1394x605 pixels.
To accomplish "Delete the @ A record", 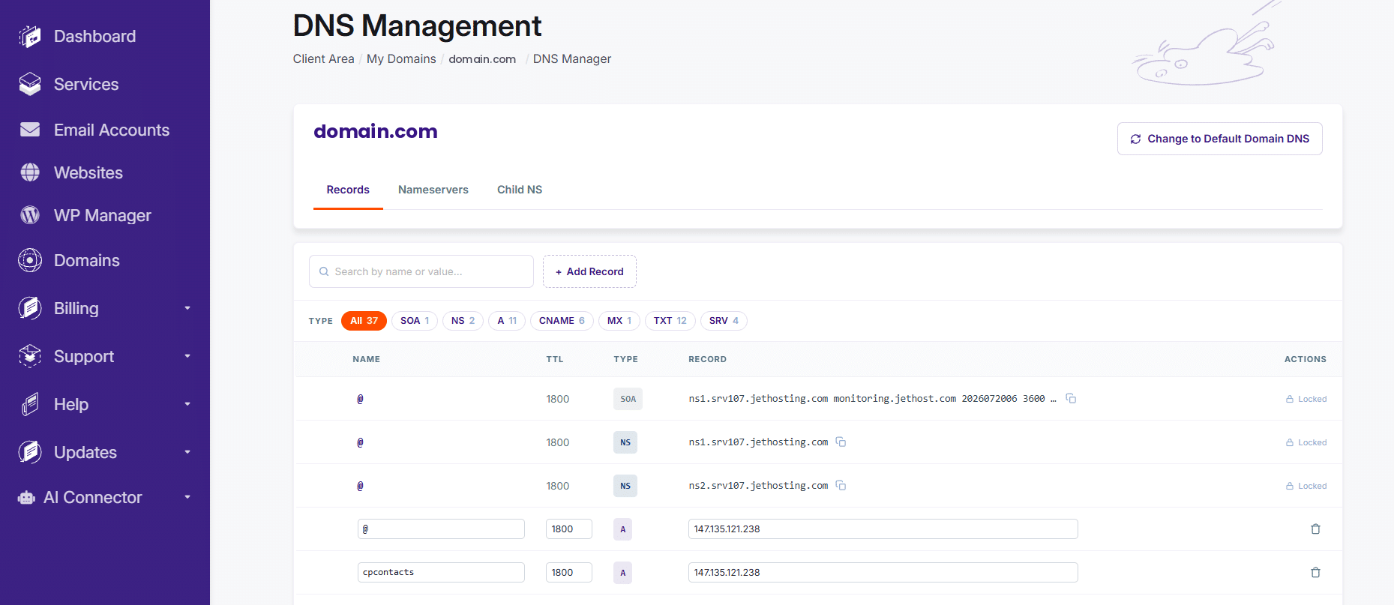I will point(1315,529).
